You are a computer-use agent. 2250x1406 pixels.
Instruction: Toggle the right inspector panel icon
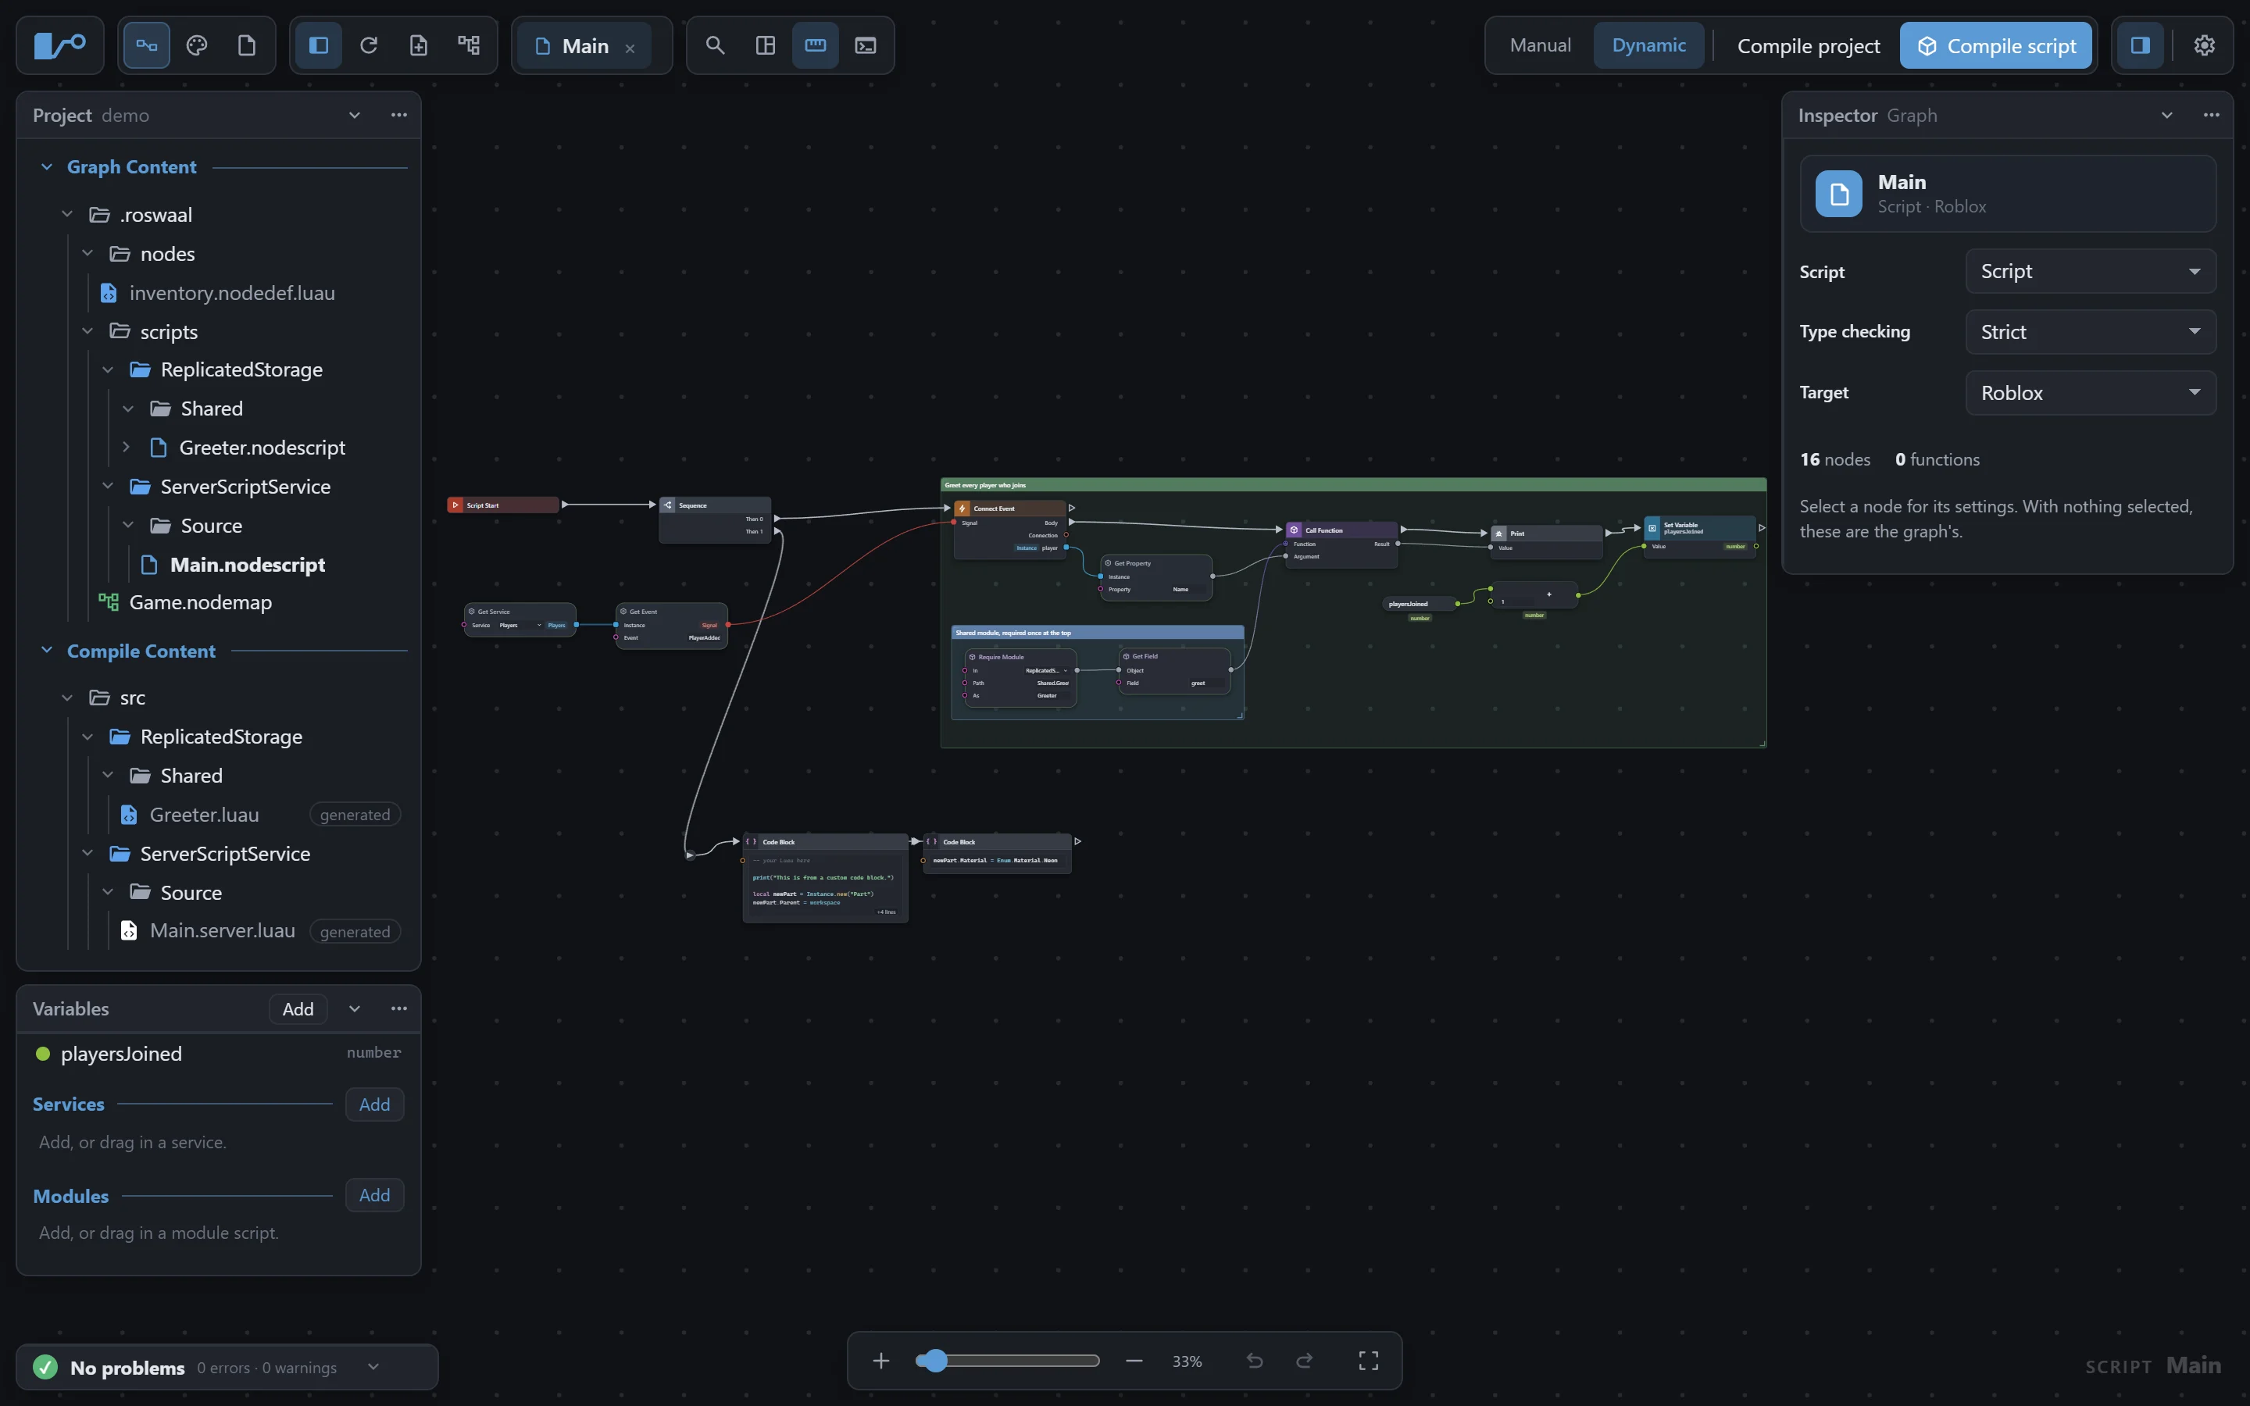[2141, 45]
